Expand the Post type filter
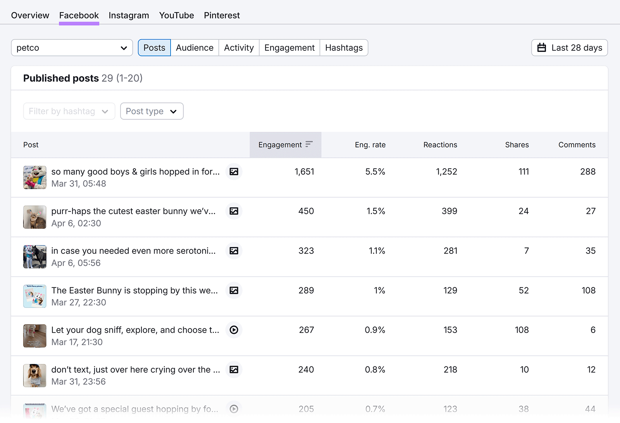This screenshot has width=620, height=423. [x=152, y=111]
